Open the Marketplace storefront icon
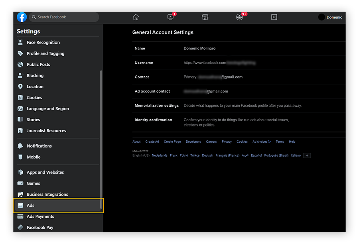359x244 pixels. [205, 17]
